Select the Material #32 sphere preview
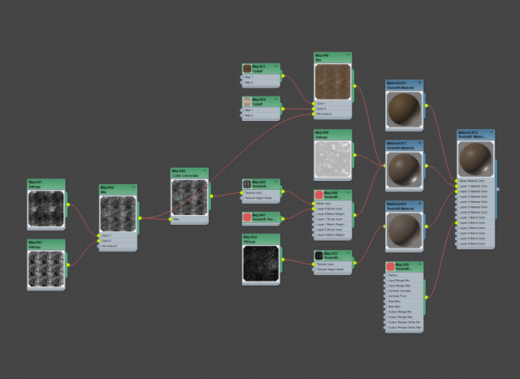 (476, 159)
